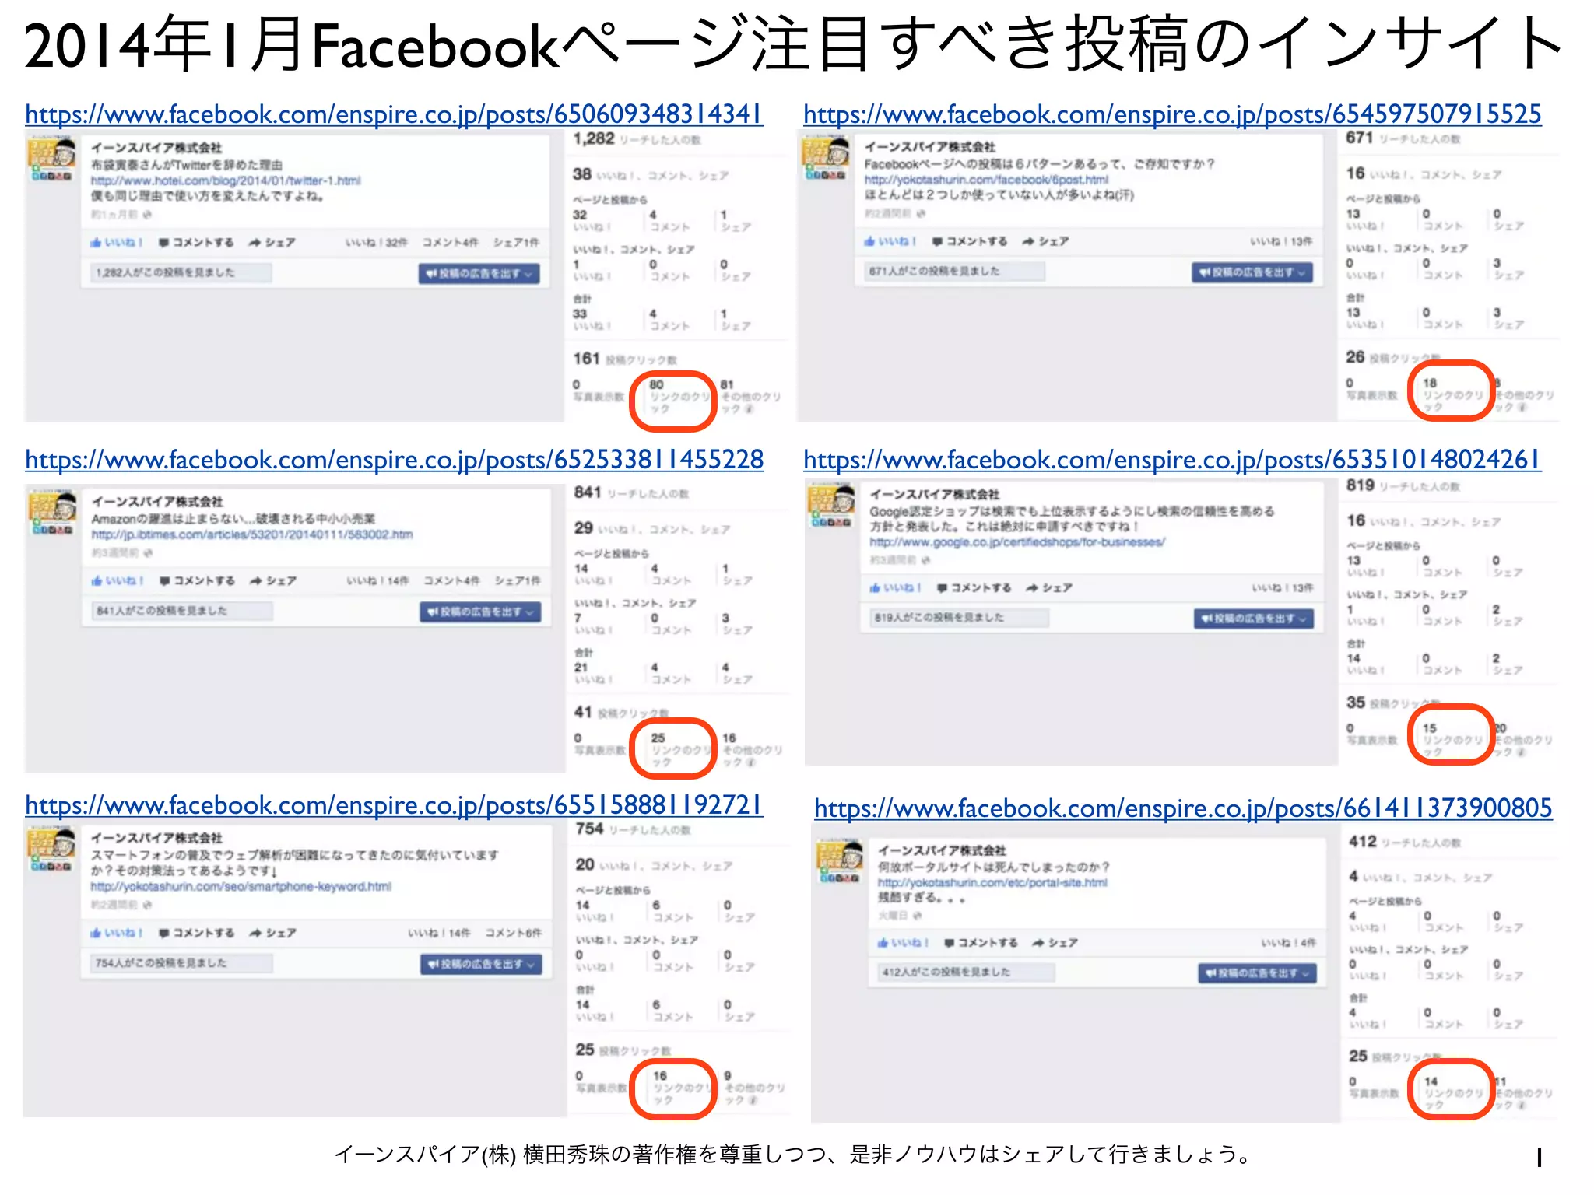Open the posts/655158881192721 Facebook link
The image size is (1594, 1195).
394,805
